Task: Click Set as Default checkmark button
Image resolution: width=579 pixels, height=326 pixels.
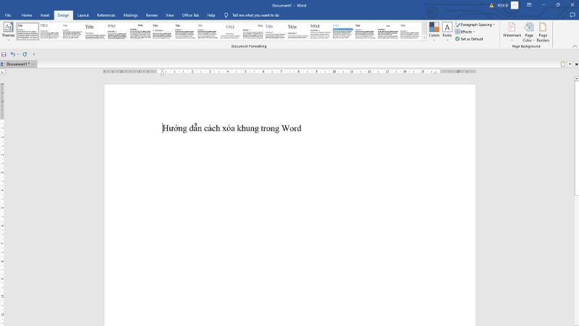Action: [470, 38]
